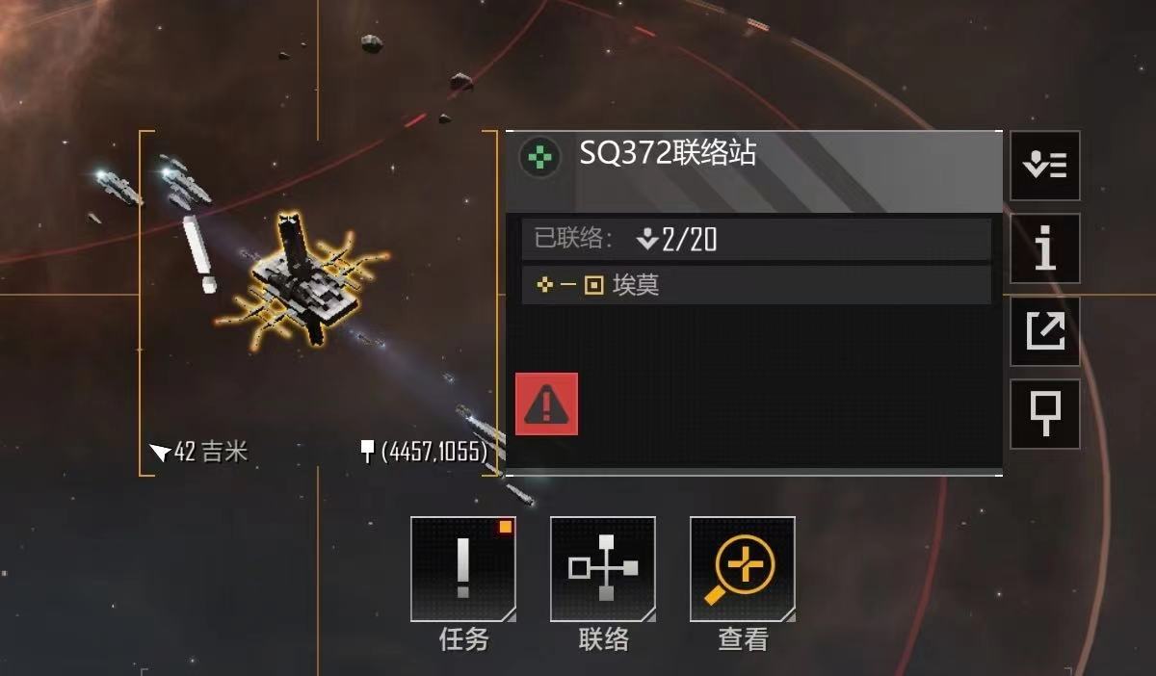The image size is (1156, 676).
Task: Click the orange notification dot on 任务
Action: (505, 527)
